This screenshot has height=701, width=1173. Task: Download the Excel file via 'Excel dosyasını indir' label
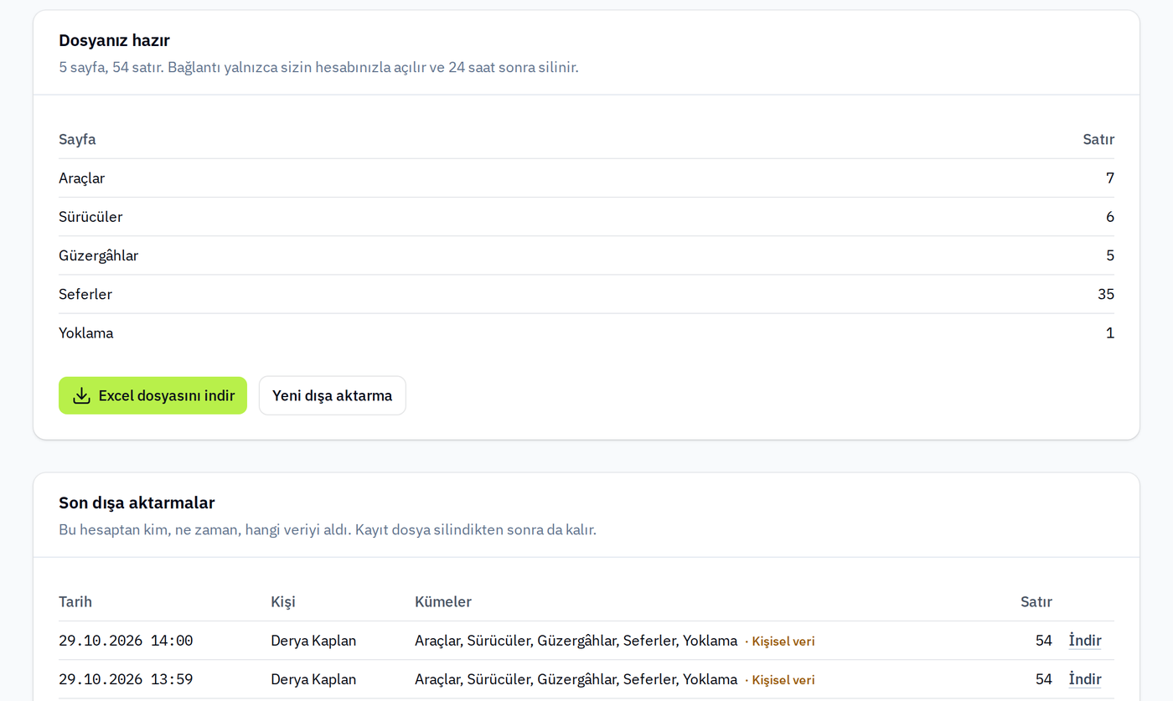point(167,395)
